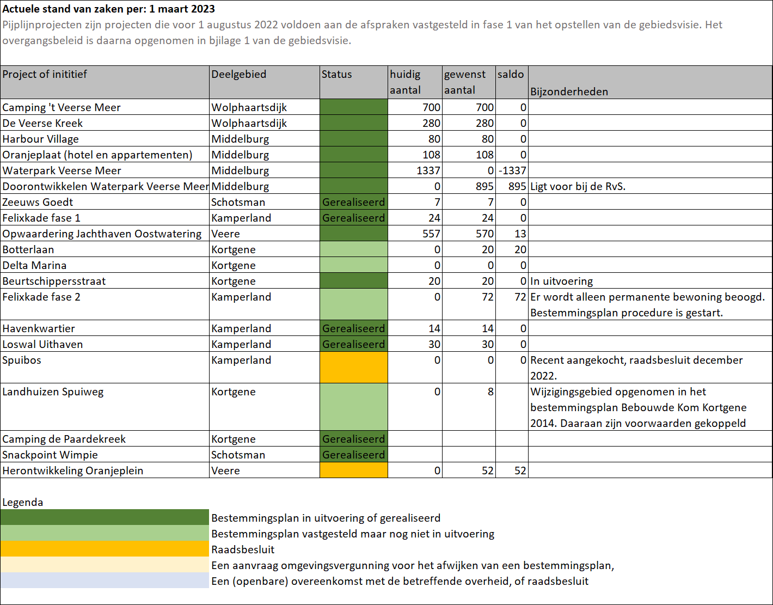Image resolution: width=773 pixels, height=605 pixels.
Task: Select Gerealiseerd status of Snackpoint Wimpie
Action: [353, 455]
